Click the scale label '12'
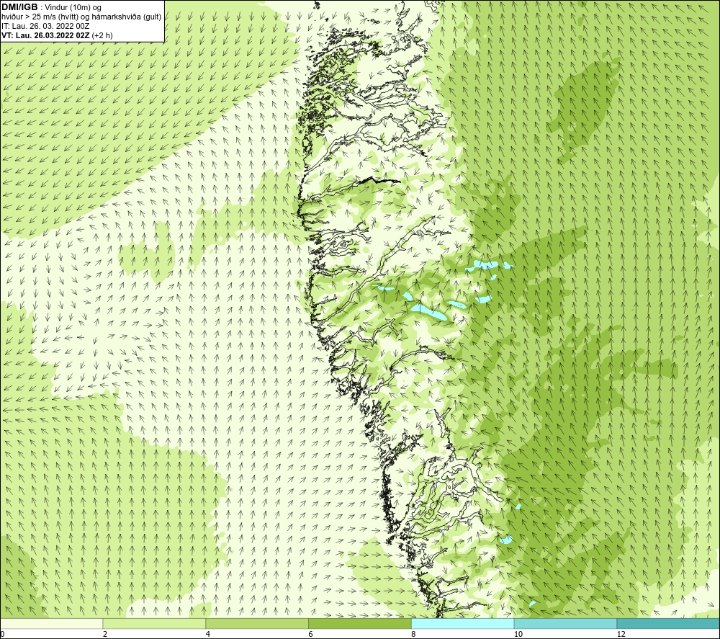Viewport: 720px width, 639px height. pos(621,635)
